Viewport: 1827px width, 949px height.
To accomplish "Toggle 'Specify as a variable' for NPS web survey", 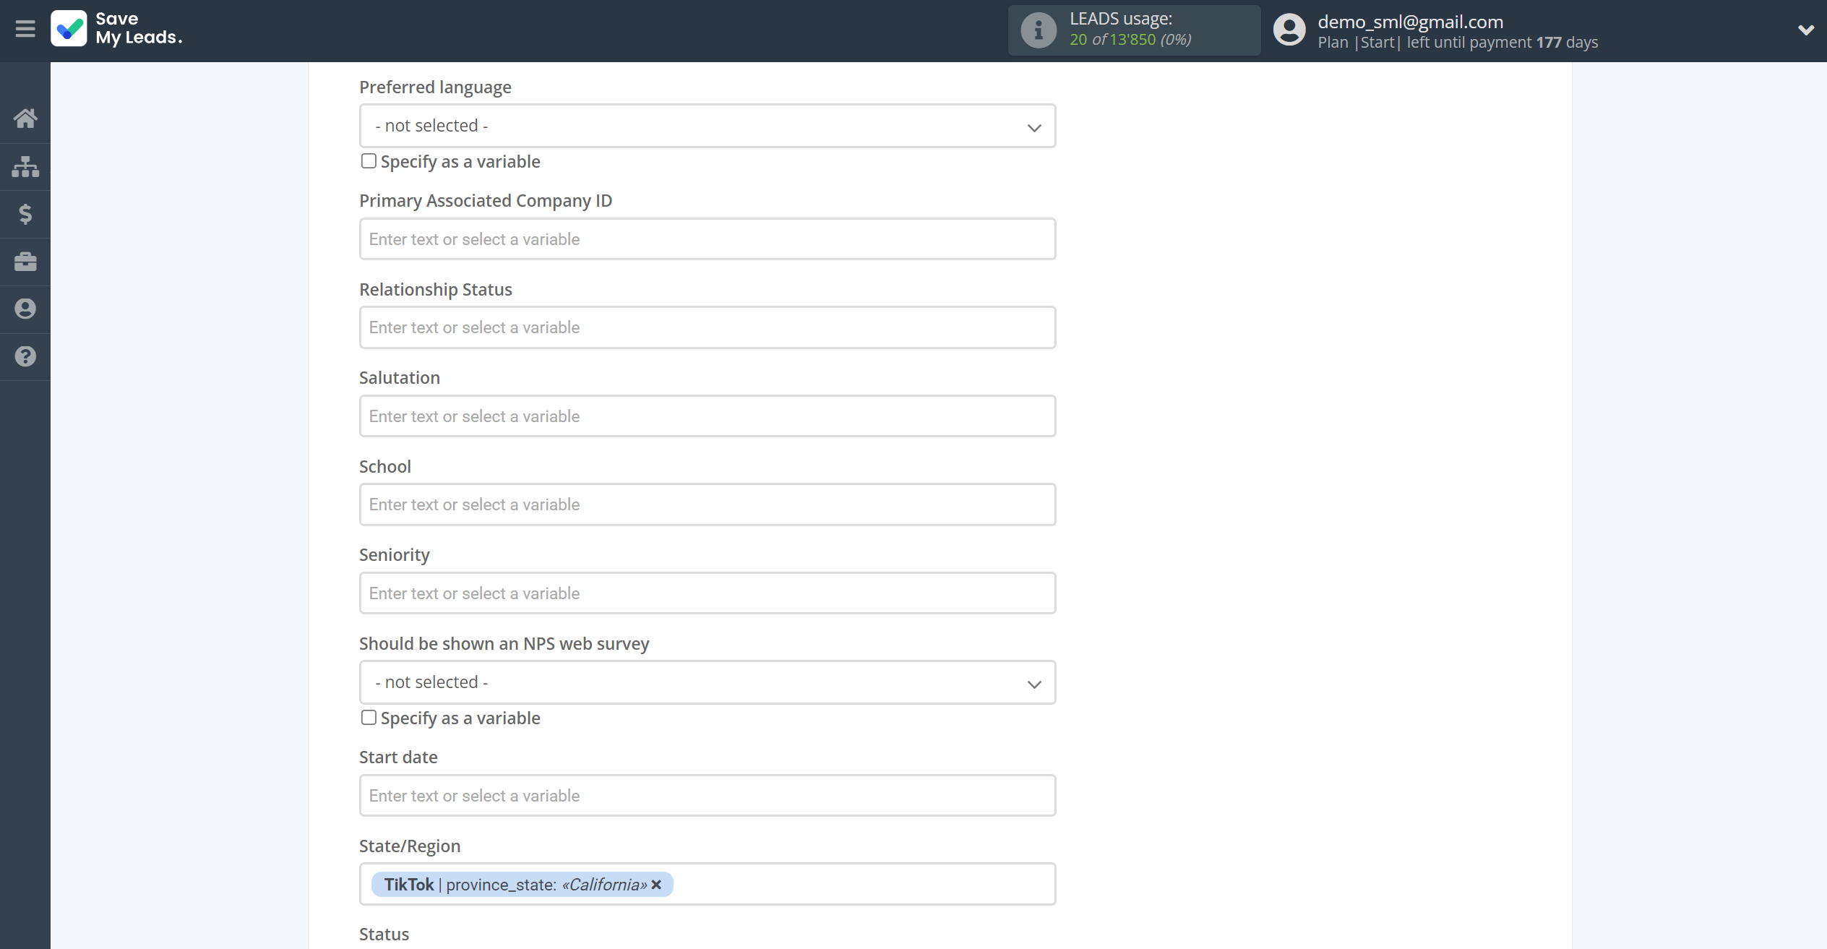I will pyautogui.click(x=369, y=718).
